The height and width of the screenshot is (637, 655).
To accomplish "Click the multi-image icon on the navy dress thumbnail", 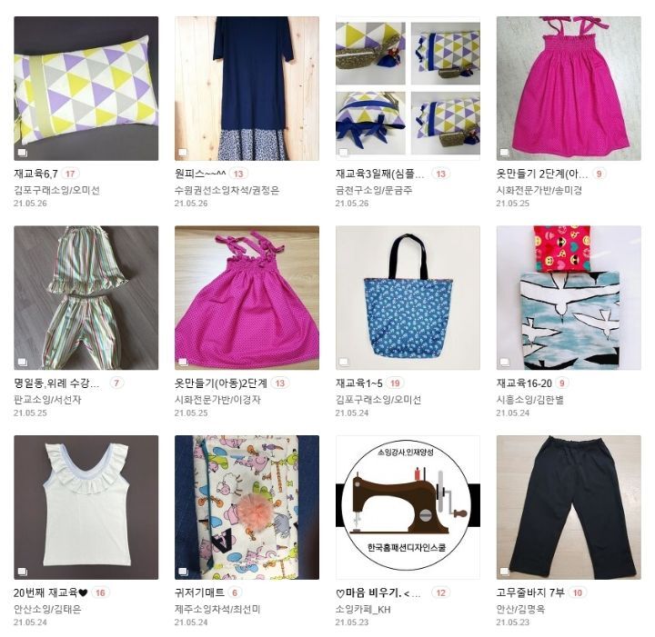I will pyautogui.click(x=183, y=153).
